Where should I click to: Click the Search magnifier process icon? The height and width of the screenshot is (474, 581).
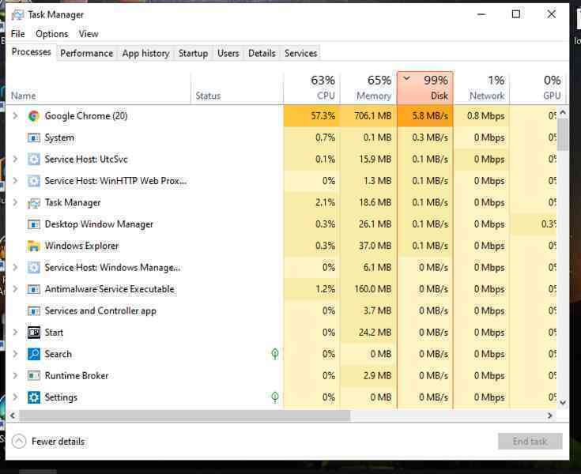click(34, 354)
